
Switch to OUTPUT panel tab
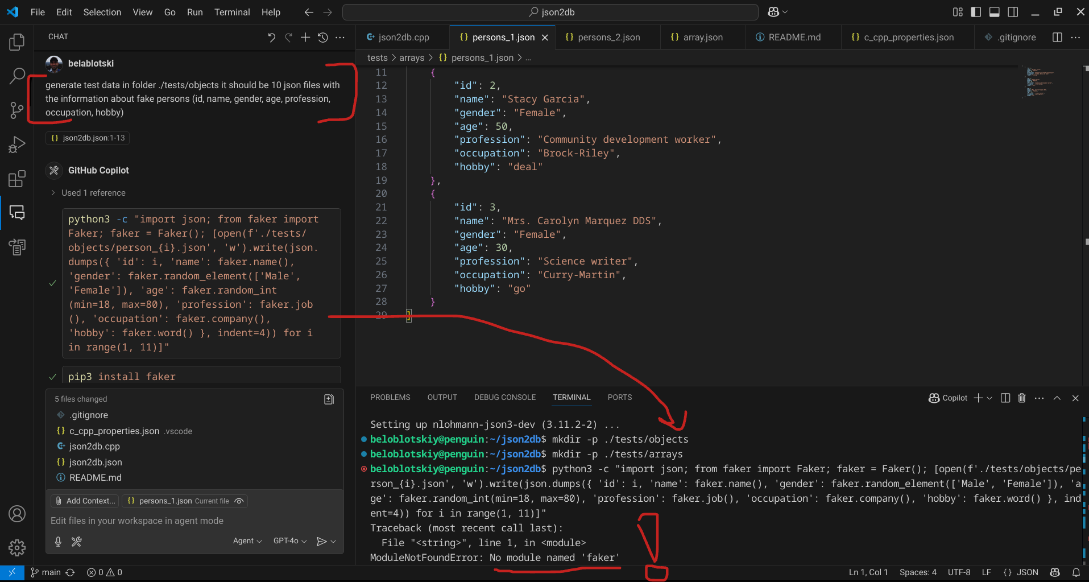coord(442,398)
